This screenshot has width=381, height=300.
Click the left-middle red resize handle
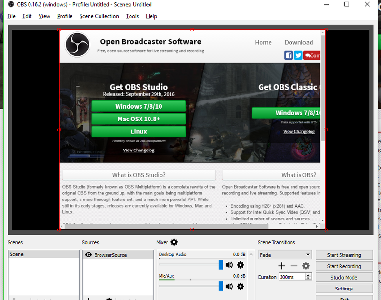pos(59,130)
